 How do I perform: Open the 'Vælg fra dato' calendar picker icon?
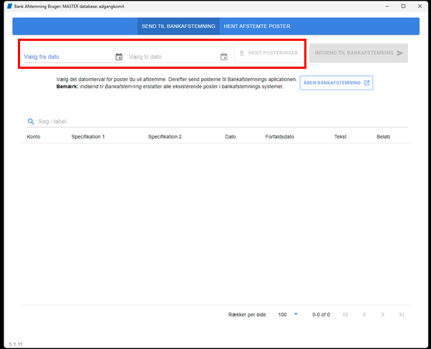coord(119,57)
